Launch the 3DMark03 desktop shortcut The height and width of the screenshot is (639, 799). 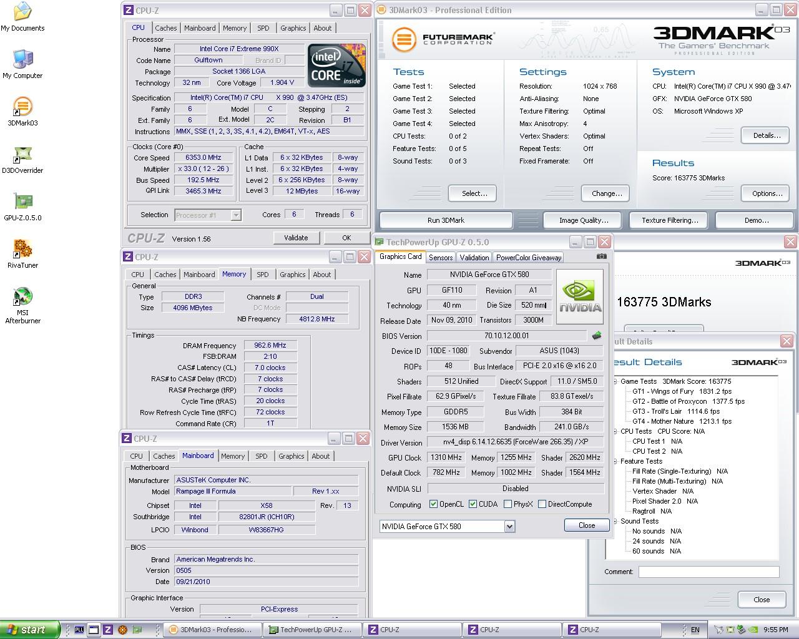coord(22,112)
